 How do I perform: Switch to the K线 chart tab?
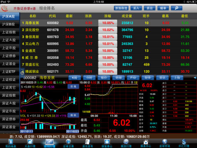(75, 78)
